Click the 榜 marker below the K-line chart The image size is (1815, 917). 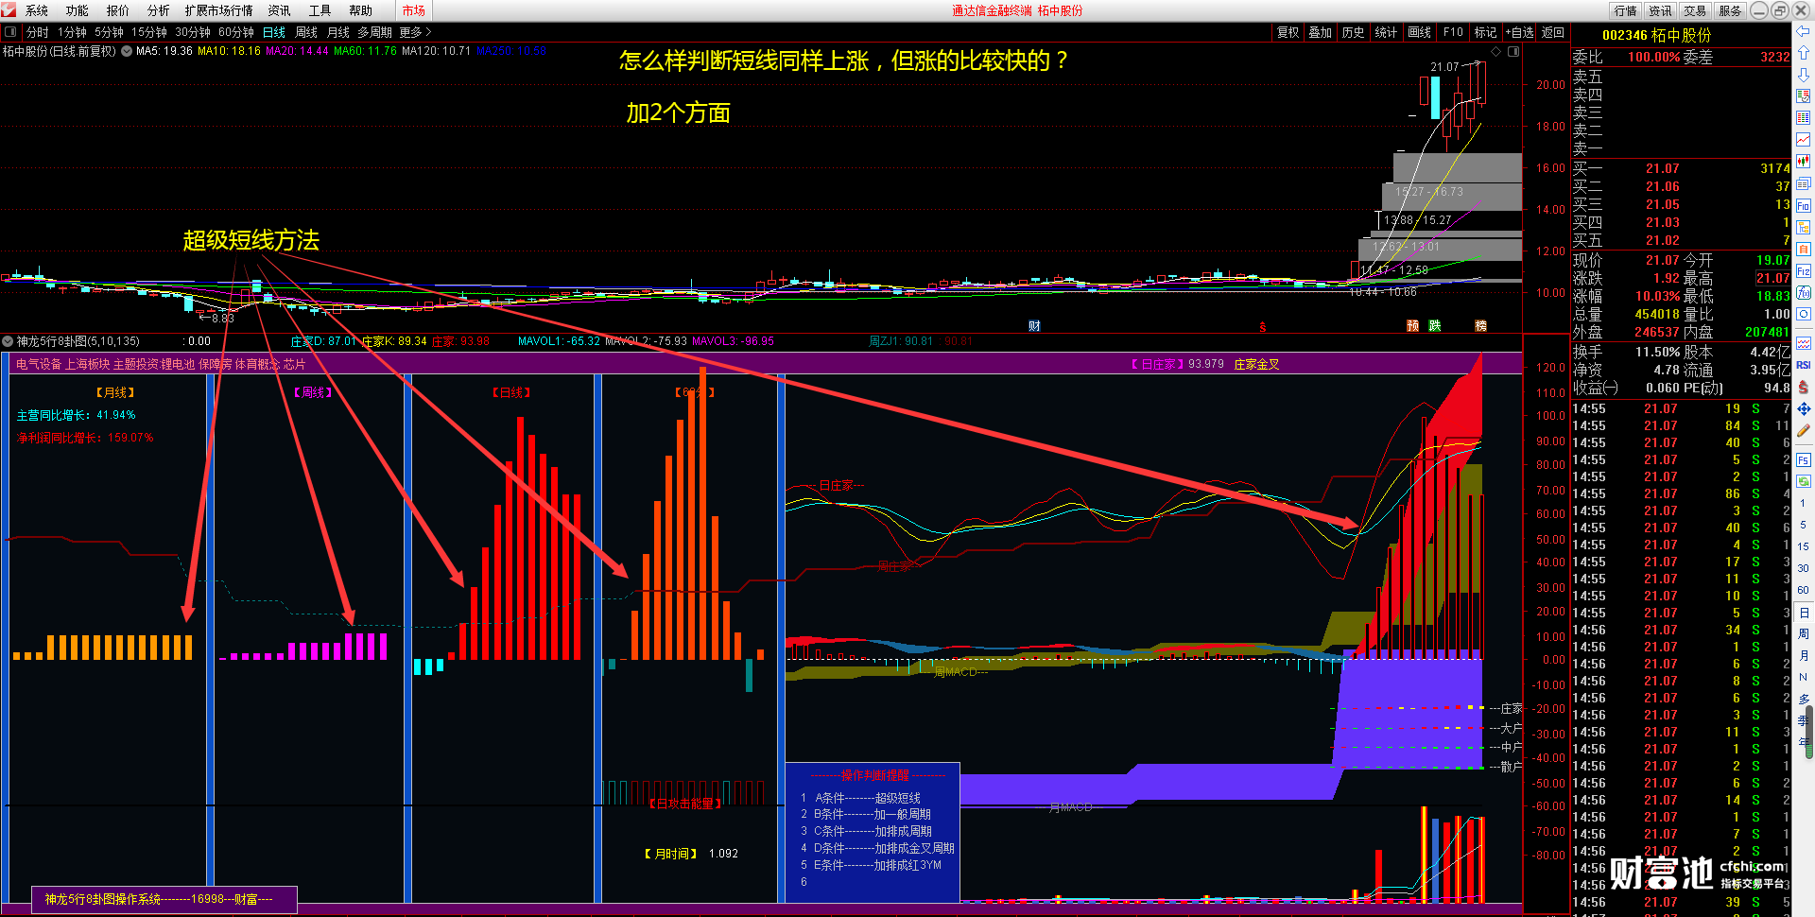[x=1480, y=326]
